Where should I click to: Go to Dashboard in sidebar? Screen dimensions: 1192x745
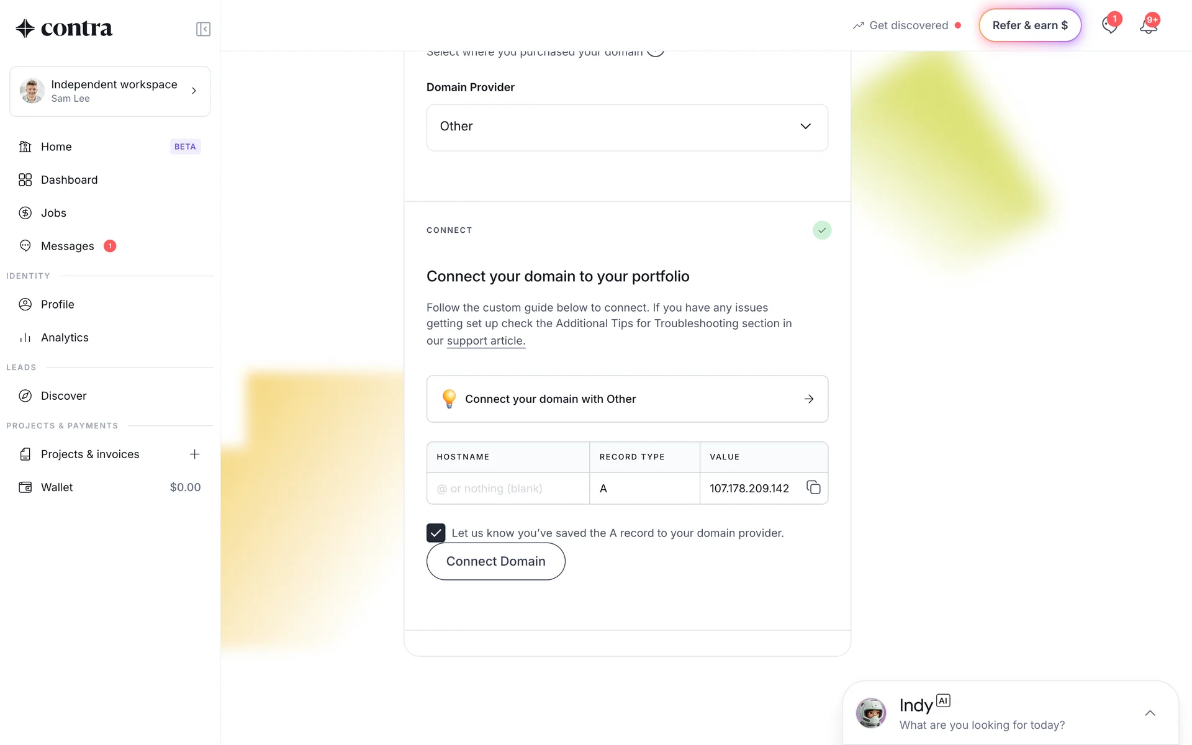69,180
